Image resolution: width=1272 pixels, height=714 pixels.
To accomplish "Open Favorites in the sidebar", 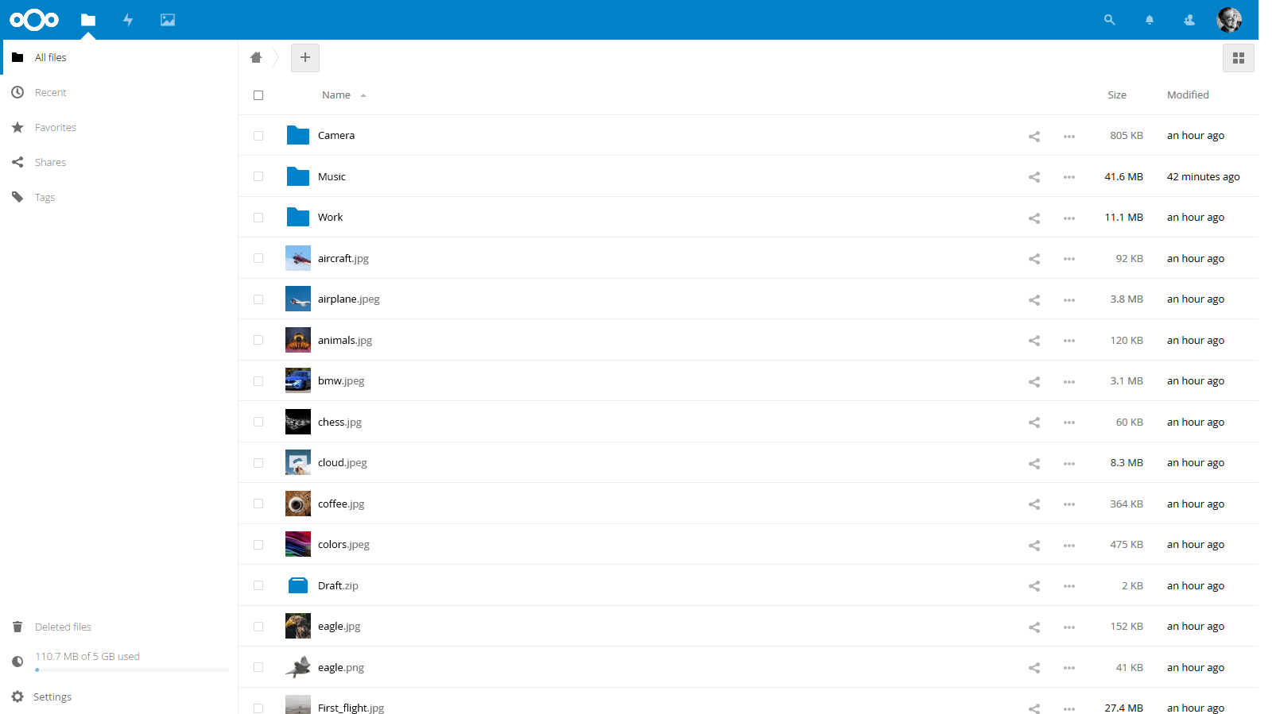I will point(56,128).
